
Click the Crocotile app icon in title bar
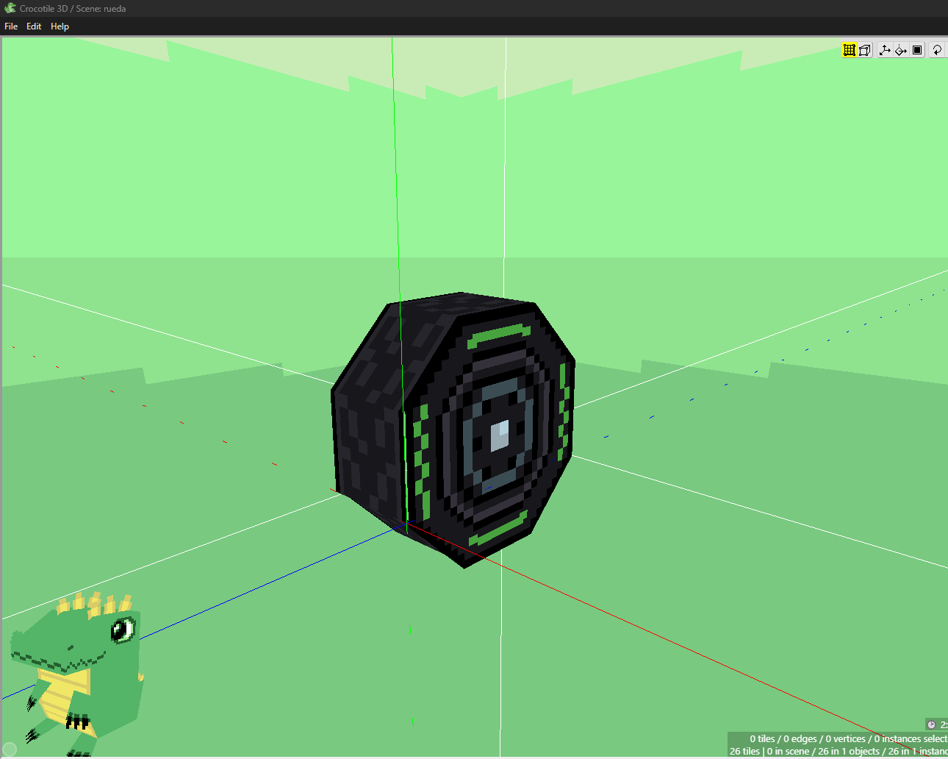pos(10,8)
